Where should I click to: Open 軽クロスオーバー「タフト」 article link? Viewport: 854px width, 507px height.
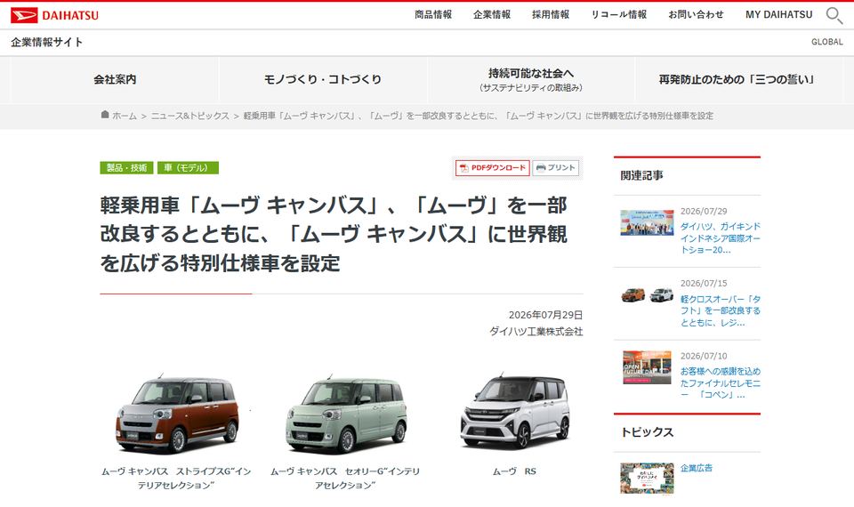coord(720,311)
